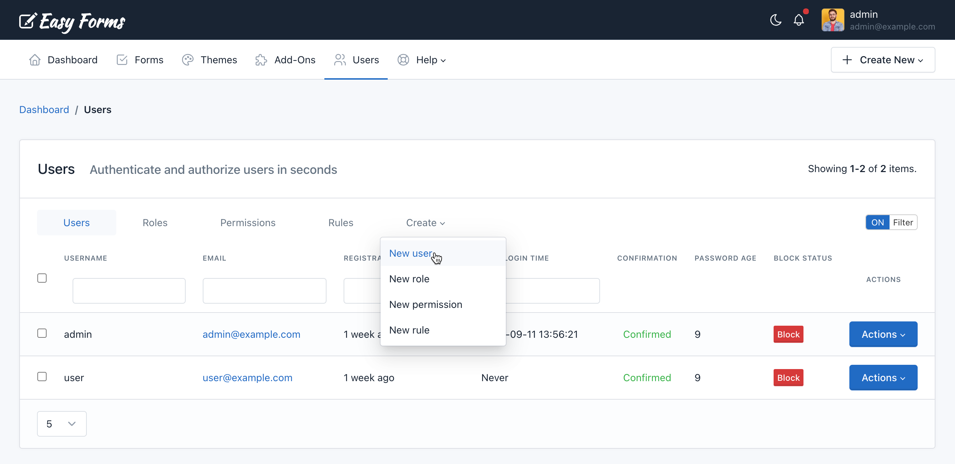Screen dimensions: 955x464
Task: Check the checkbox next to admin user
Action: click(42, 333)
